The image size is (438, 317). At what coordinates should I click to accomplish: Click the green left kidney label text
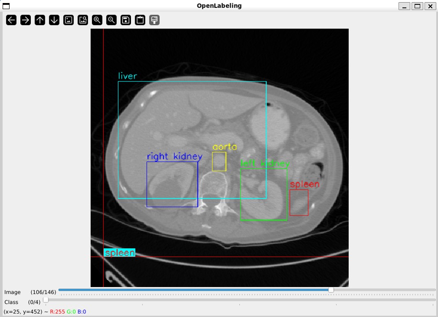tap(264, 164)
